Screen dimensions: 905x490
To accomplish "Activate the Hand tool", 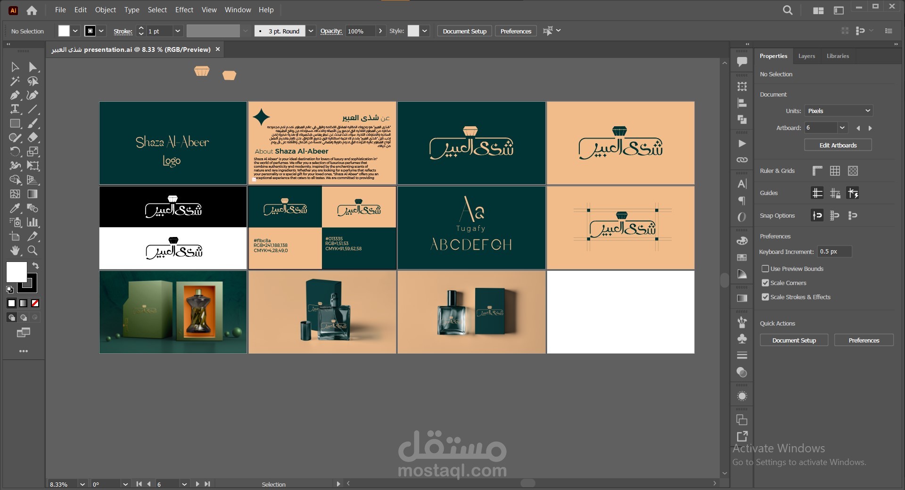I will (x=15, y=251).
